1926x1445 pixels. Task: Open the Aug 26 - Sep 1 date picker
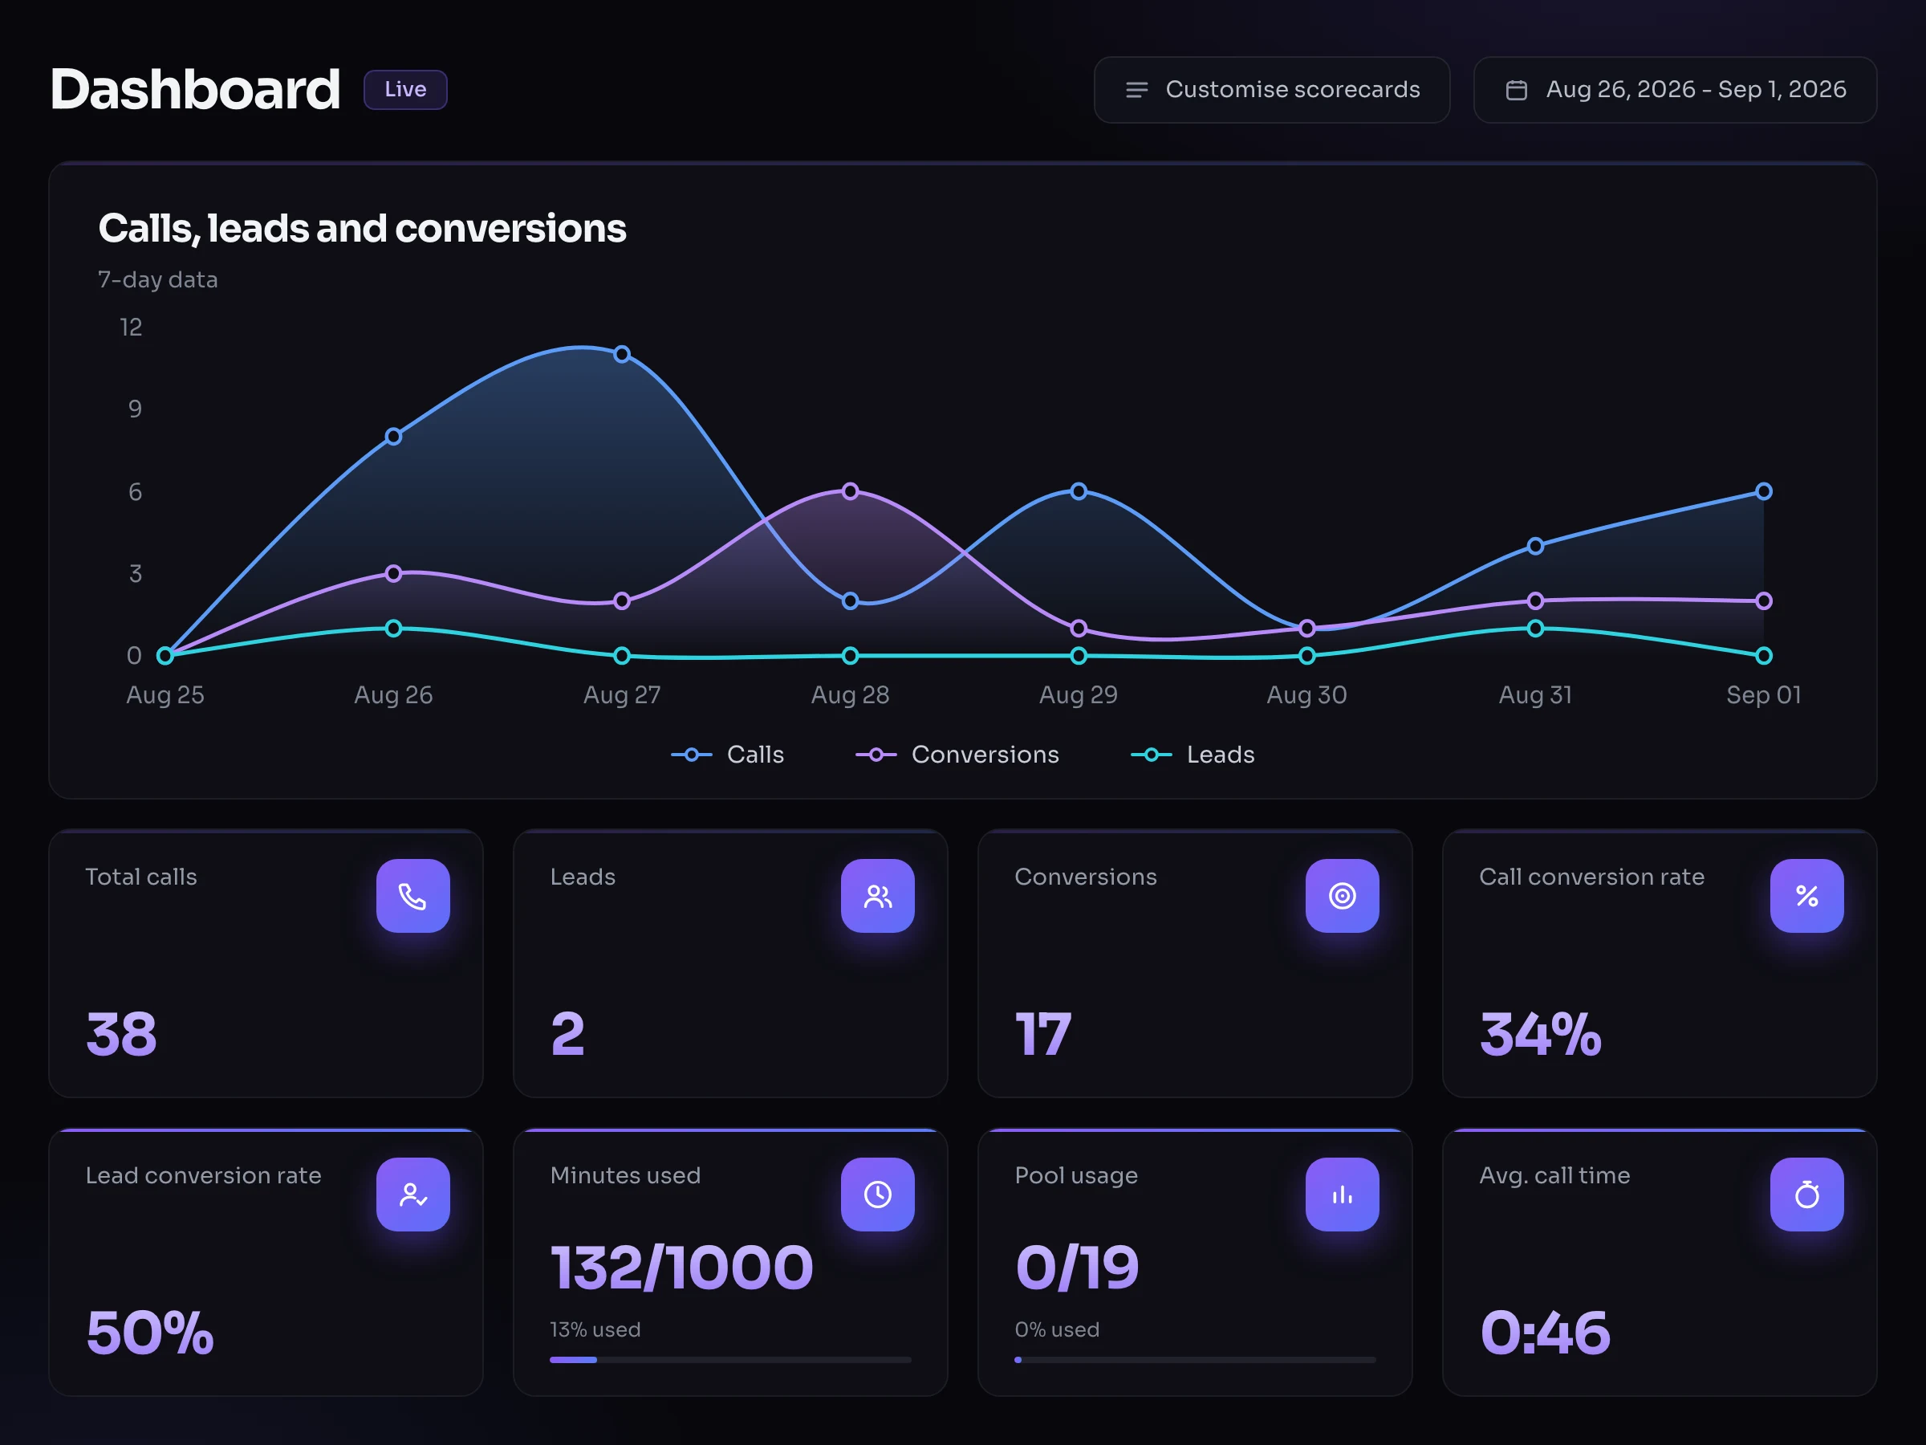click(x=1674, y=90)
